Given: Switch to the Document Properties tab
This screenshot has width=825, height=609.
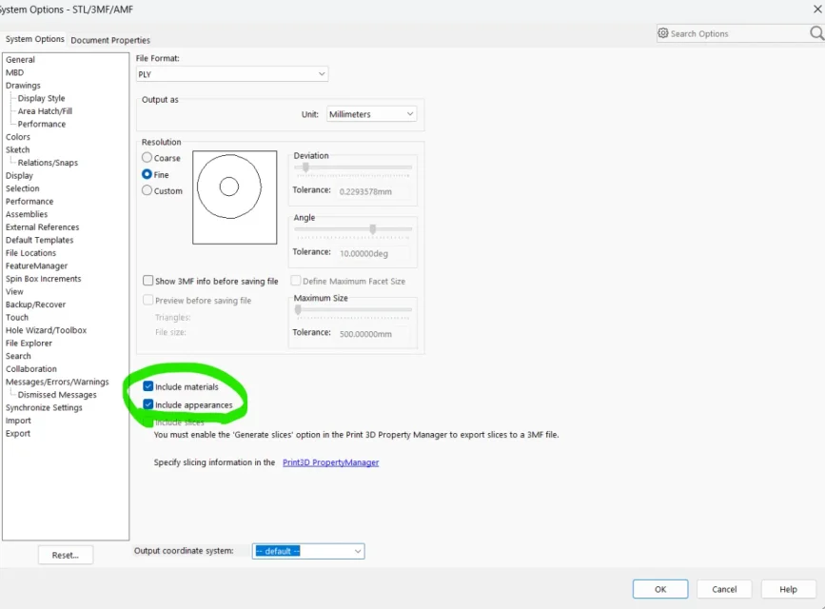Looking at the screenshot, I should (x=110, y=40).
